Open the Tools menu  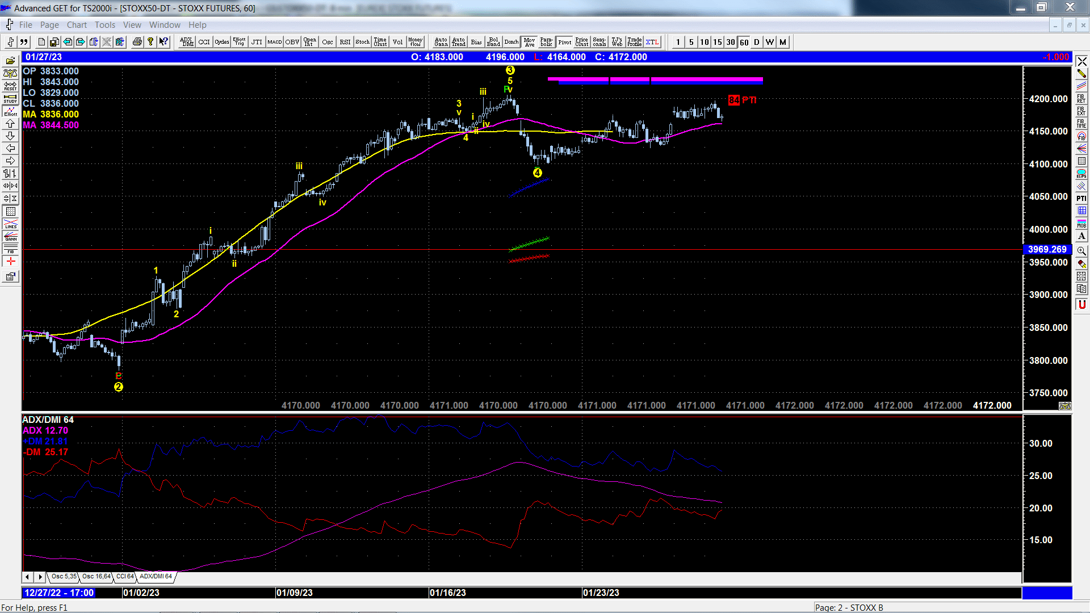104,25
